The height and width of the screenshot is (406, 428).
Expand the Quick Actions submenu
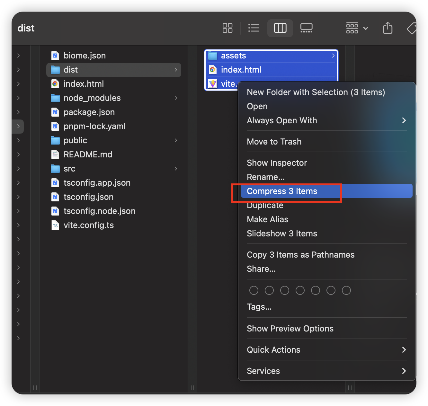(404, 350)
